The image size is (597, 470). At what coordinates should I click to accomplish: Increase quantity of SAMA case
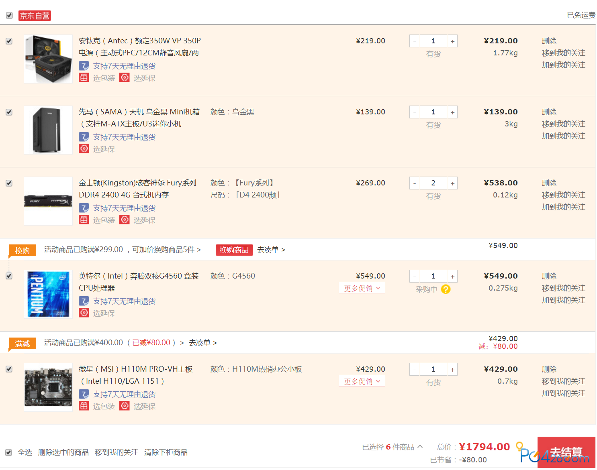click(x=452, y=112)
